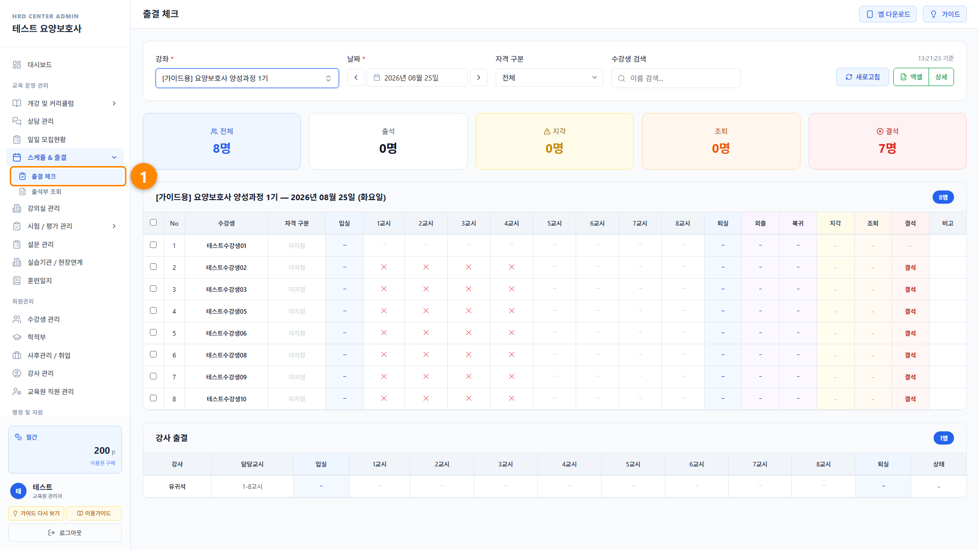Click the refresh icon in 새로고침
The height and width of the screenshot is (550, 979).
click(x=849, y=77)
